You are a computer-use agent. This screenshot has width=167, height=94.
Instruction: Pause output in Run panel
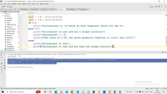point(1,60)
